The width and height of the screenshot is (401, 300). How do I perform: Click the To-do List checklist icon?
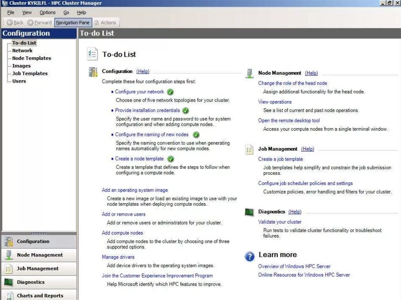click(92, 54)
